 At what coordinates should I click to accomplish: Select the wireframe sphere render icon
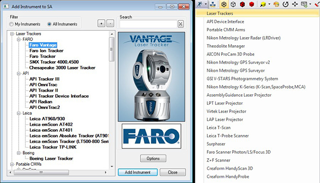coord(224,4)
